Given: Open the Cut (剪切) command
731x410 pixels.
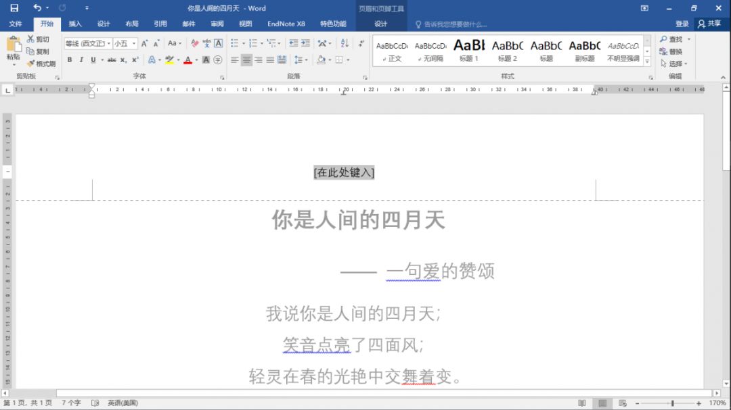Looking at the screenshot, I should point(39,39).
